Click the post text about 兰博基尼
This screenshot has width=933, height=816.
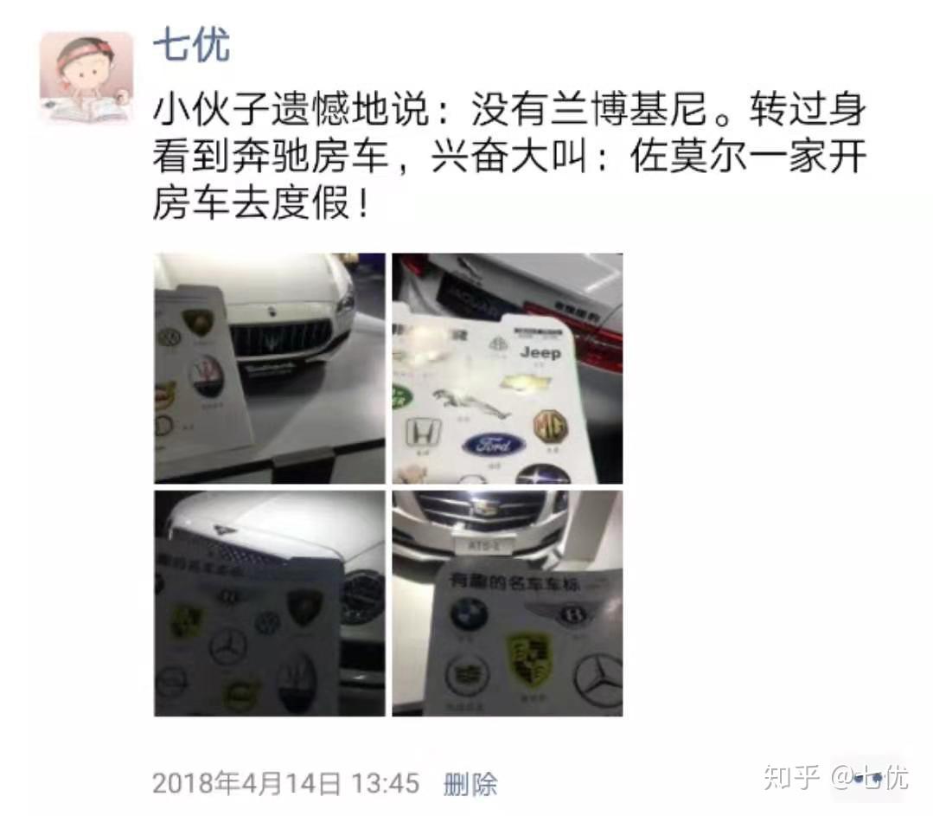508,156
